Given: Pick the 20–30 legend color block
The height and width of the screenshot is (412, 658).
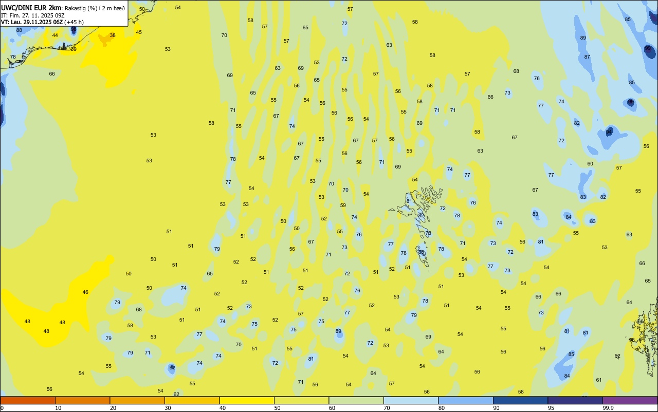Looking at the screenshot, I should pyautogui.click(x=137, y=400).
